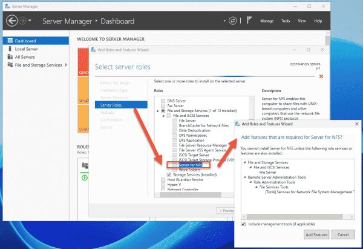Image resolution: width=363 pixels, height=249 pixels.
Task: Click the Add Roles and Features Wizard title icon
Action: (93, 50)
